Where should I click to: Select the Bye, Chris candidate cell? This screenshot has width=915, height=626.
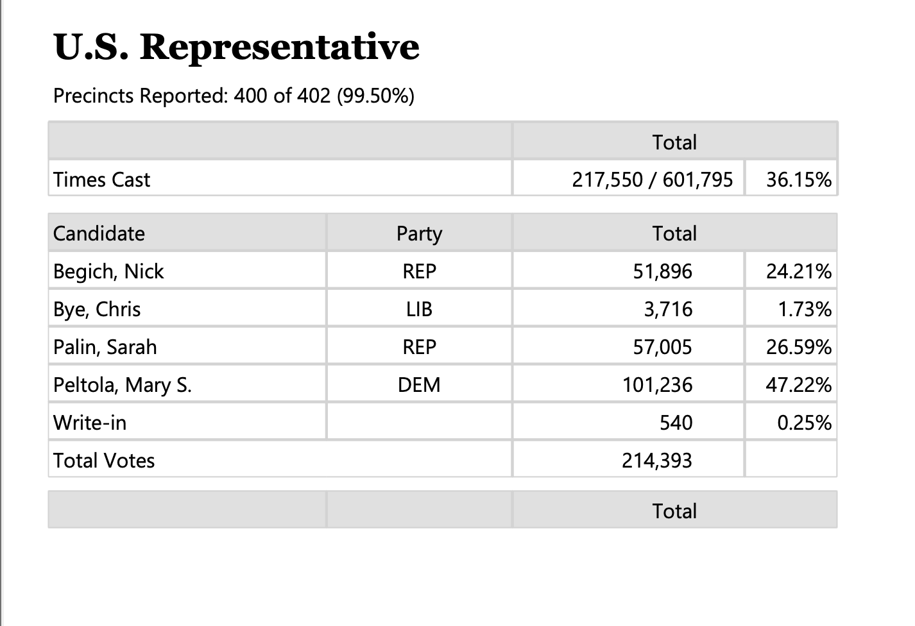coord(187,309)
